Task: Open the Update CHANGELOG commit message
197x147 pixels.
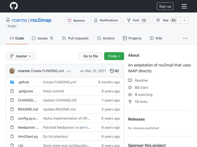Action: (60, 100)
